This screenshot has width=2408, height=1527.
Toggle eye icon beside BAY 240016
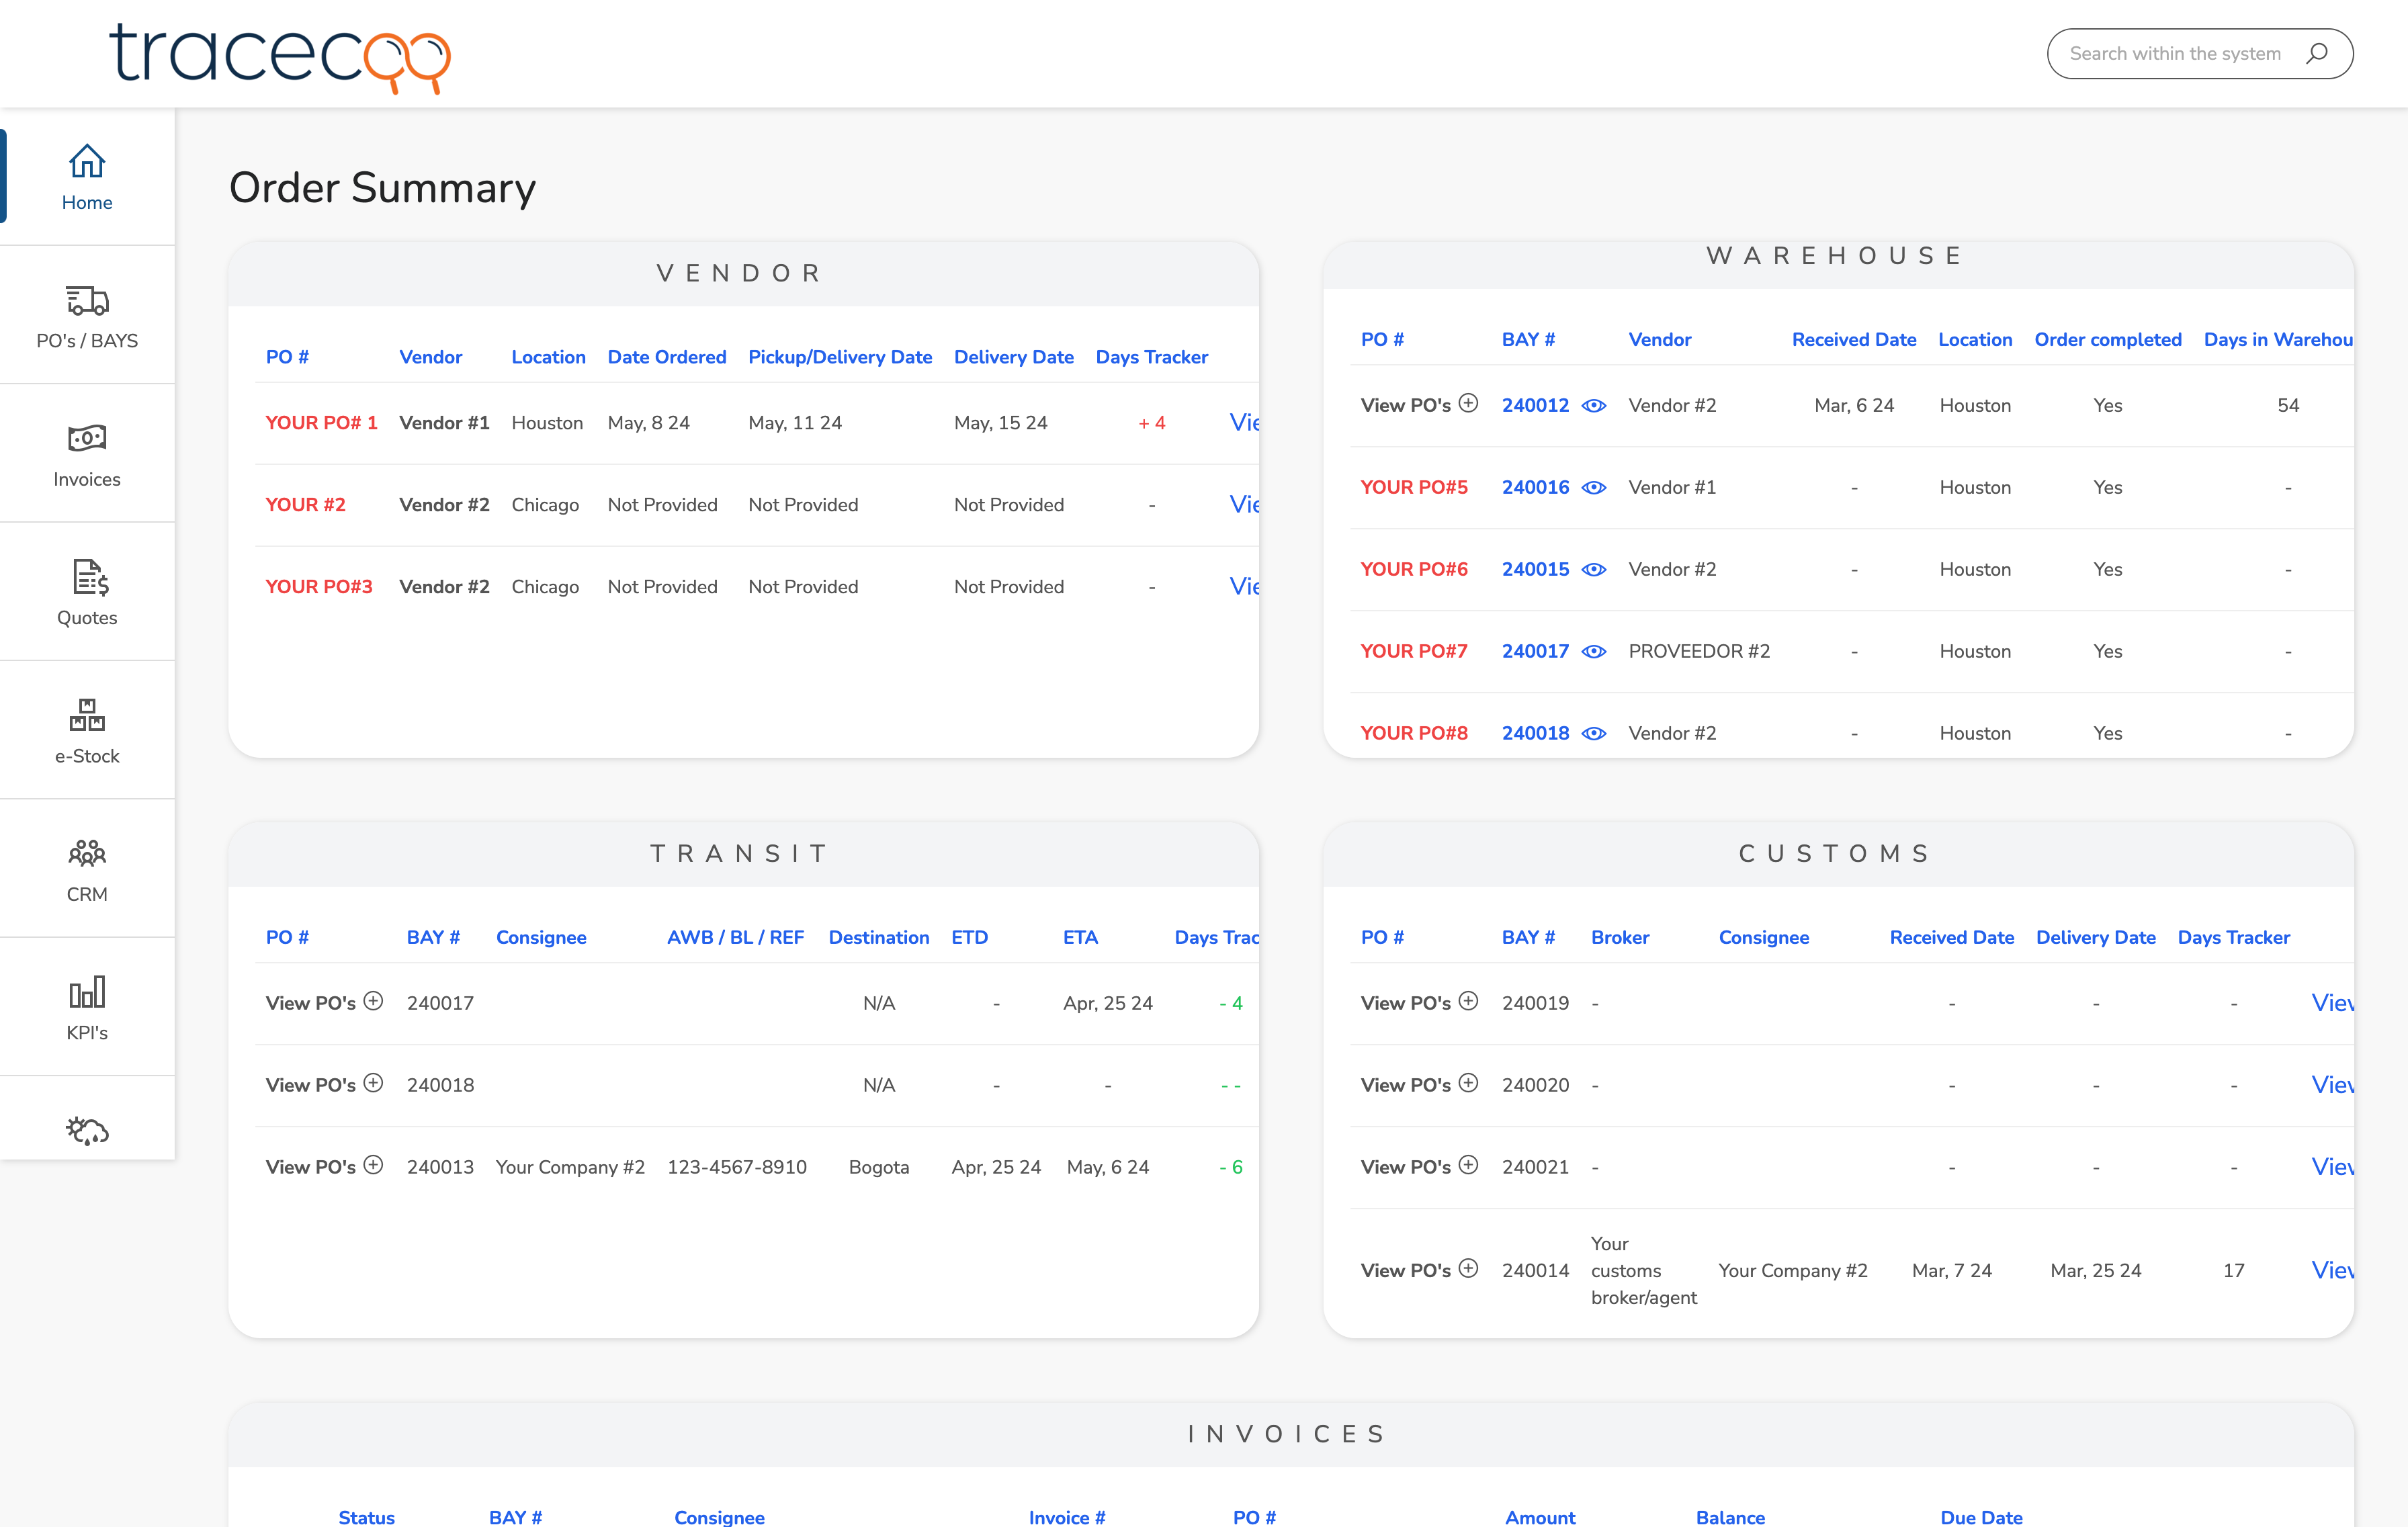[x=1594, y=488]
